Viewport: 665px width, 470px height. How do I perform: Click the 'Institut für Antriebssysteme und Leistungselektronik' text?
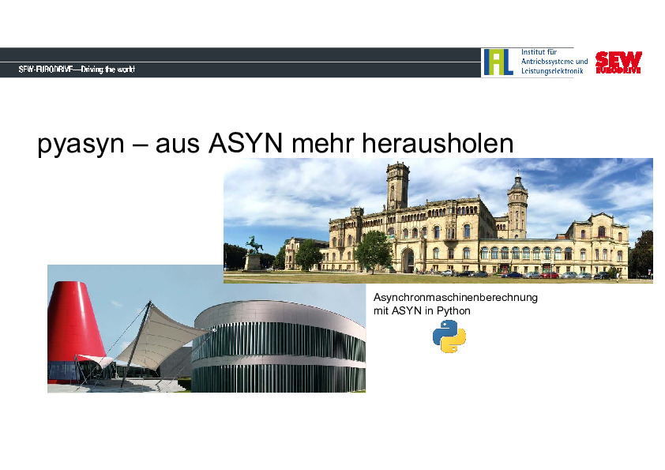554,62
